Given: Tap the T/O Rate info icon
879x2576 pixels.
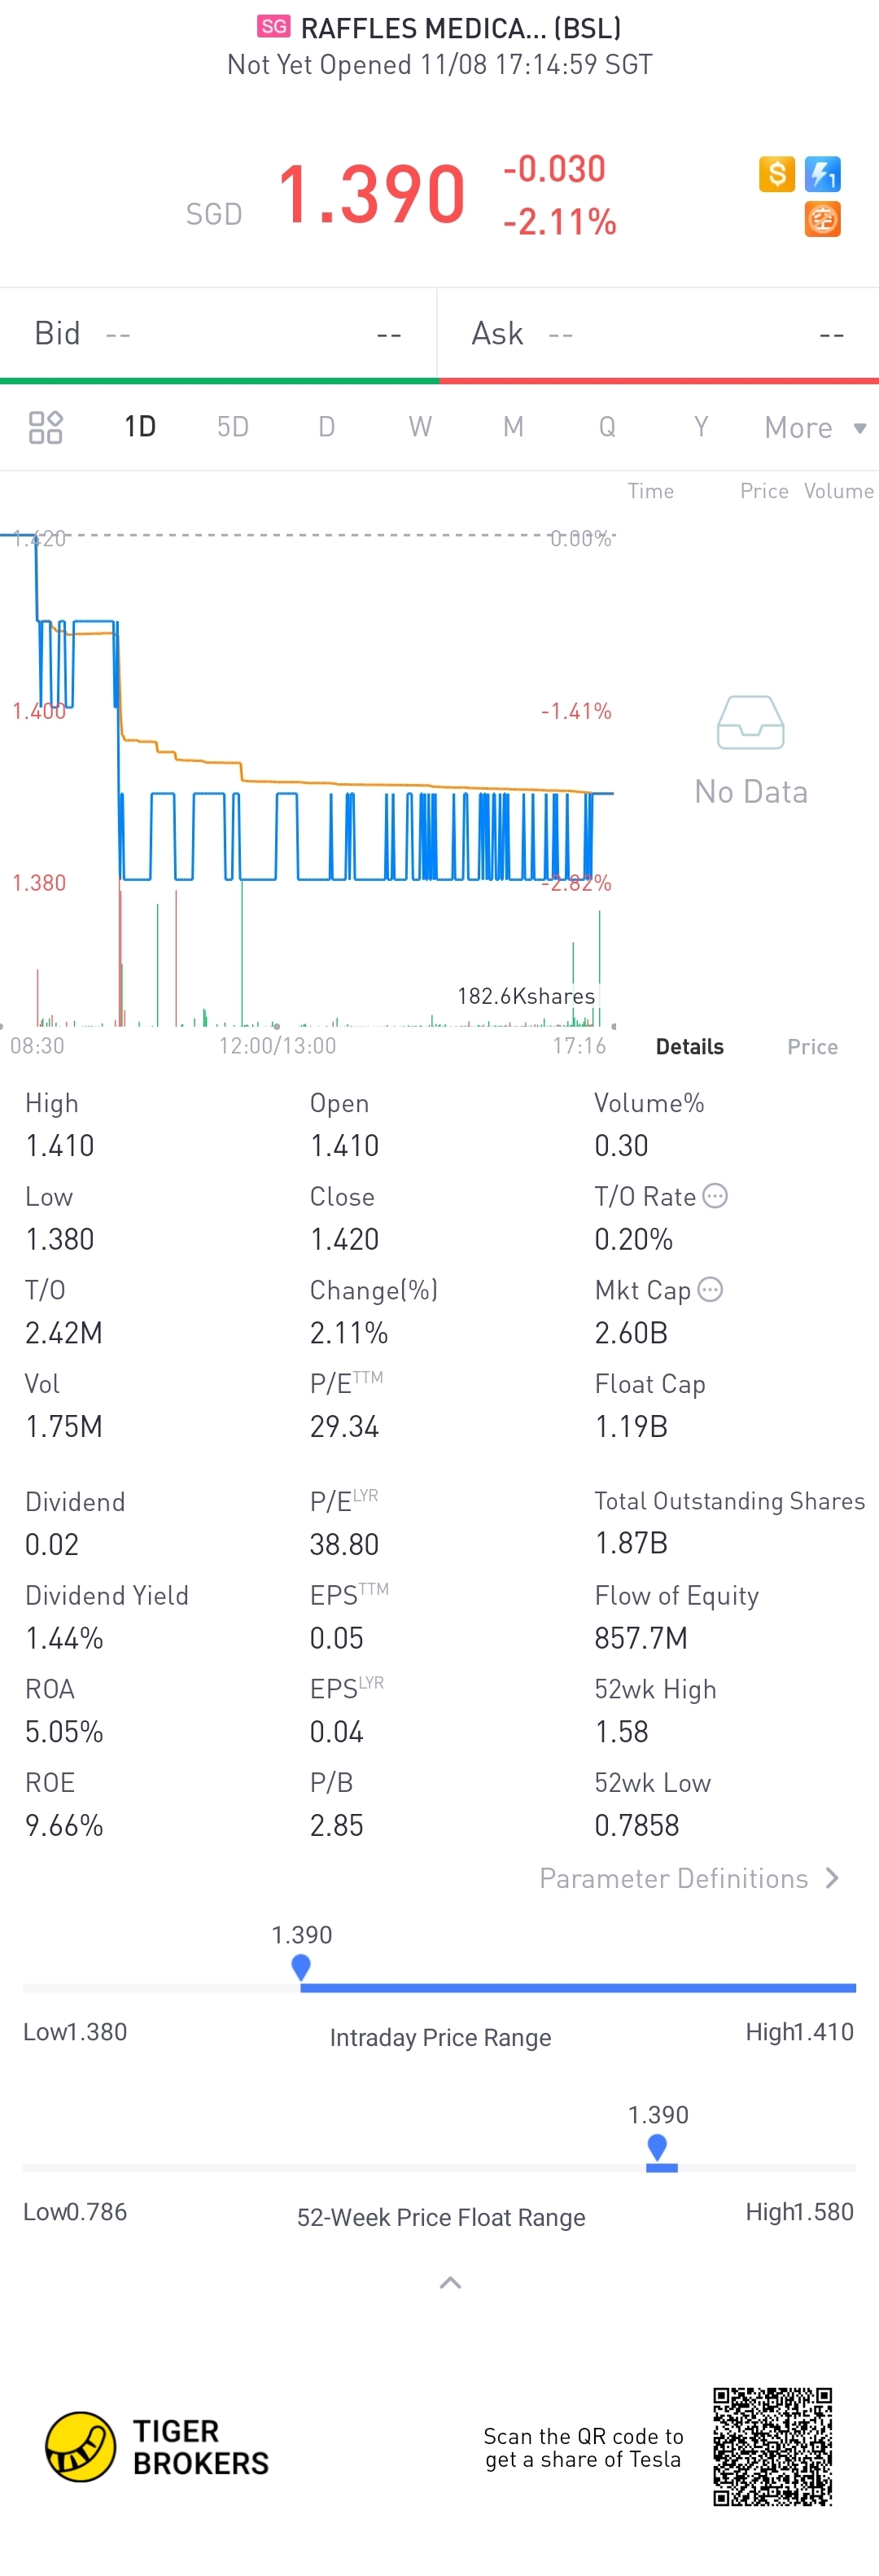Looking at the screenshot, I should click(x=715, y=1196).
